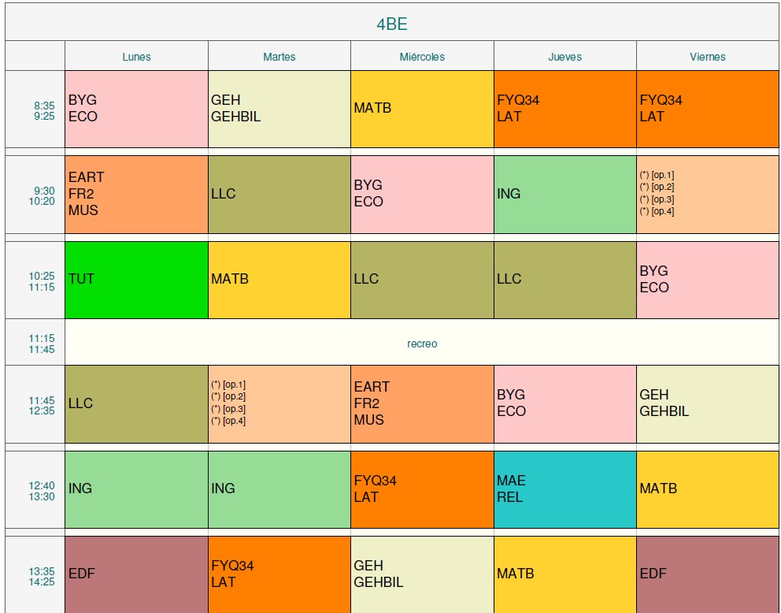Click Monday's BYG ECO first period
Image resolution: width=781 pixels, height=613 pixels.
click(136, 109)
